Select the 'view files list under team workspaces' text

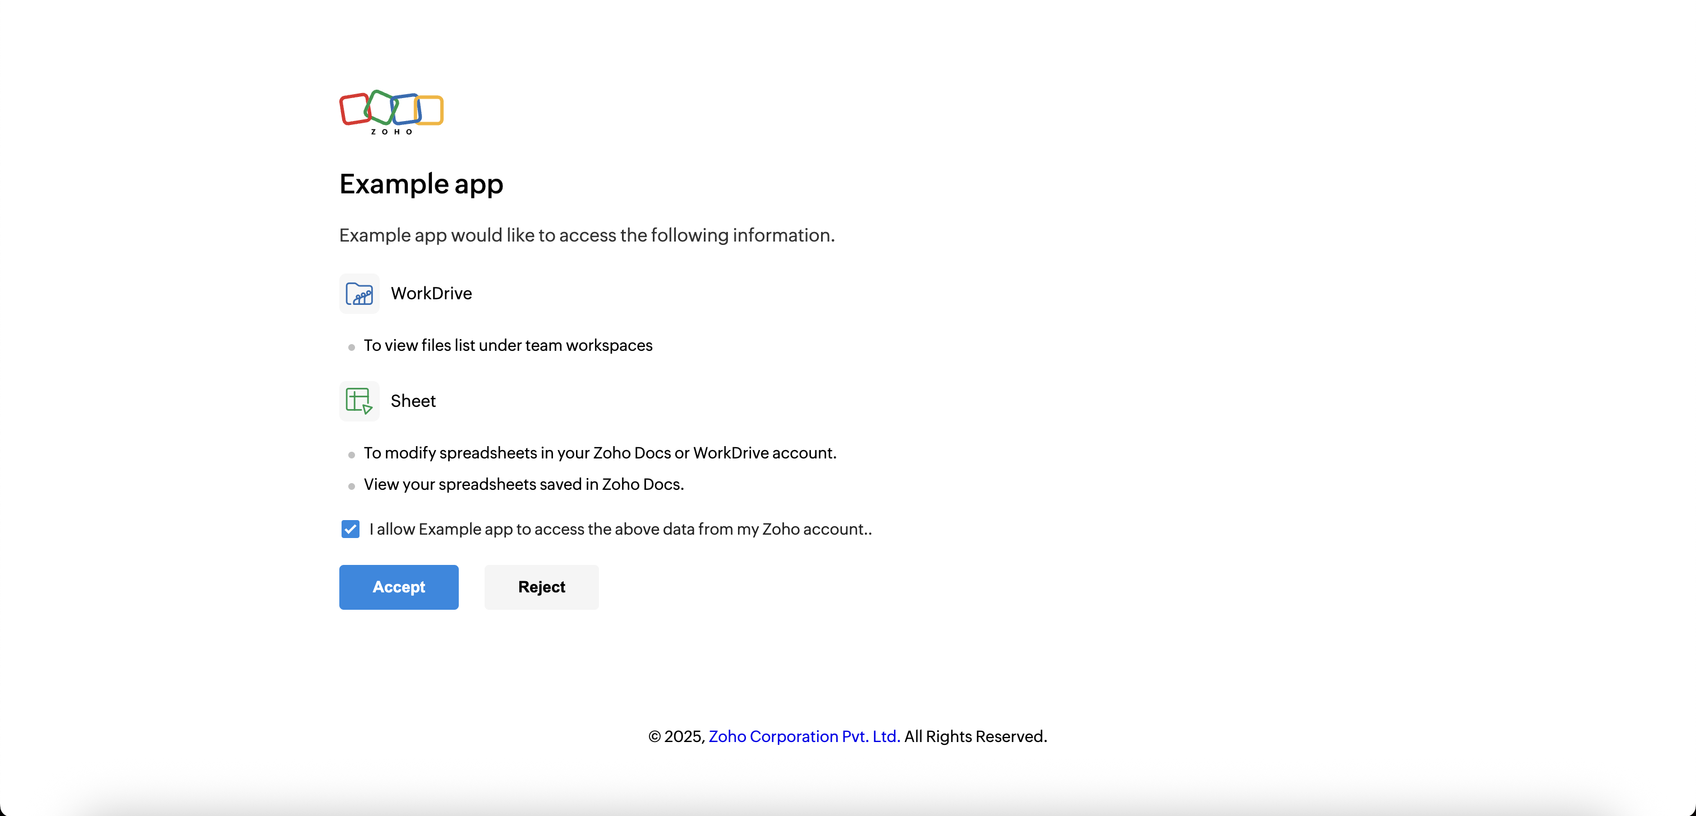(508, 345)
